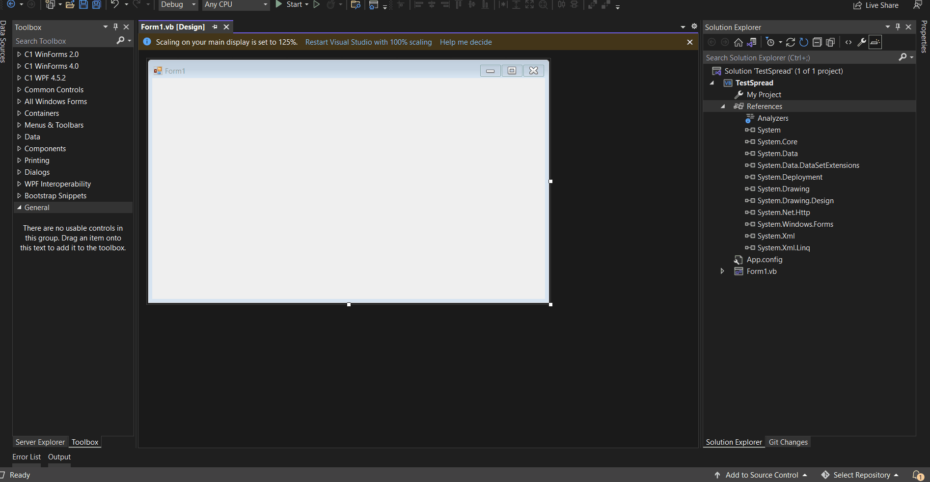Click the Collapse All icon in Solution Explorer
The width and height of the screenshot is (930, 482).
(817, 42)
